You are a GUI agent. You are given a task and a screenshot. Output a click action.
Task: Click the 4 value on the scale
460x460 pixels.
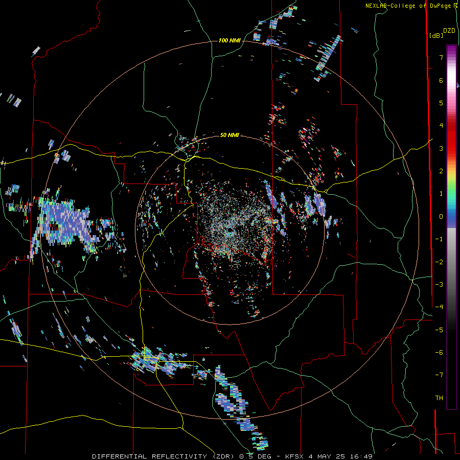(441, 126)
